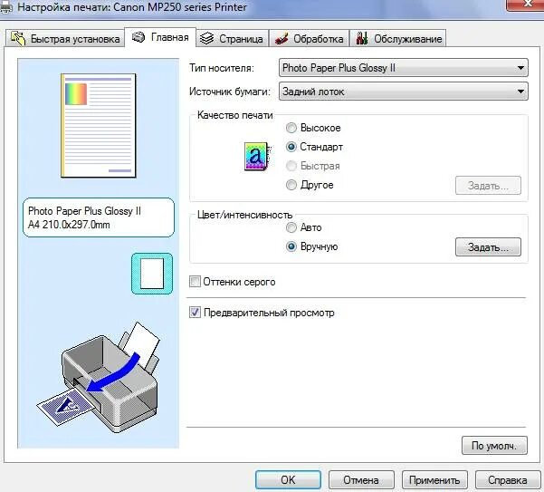Open the Источник бумаги dropdown

[x=404, y=92]
